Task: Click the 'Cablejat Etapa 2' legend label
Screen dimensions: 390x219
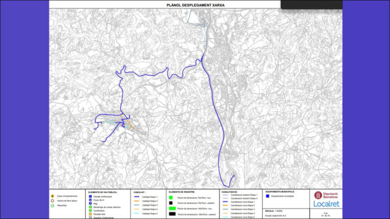Action: click(150, 201)
